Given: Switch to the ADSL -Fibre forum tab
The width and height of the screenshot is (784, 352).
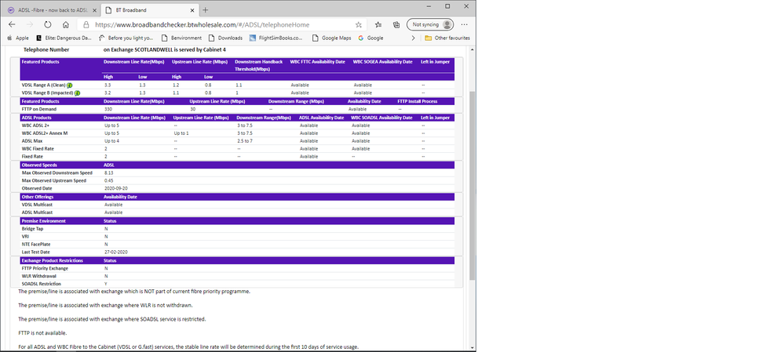Looking at the screenshot, I should point(51,10).
